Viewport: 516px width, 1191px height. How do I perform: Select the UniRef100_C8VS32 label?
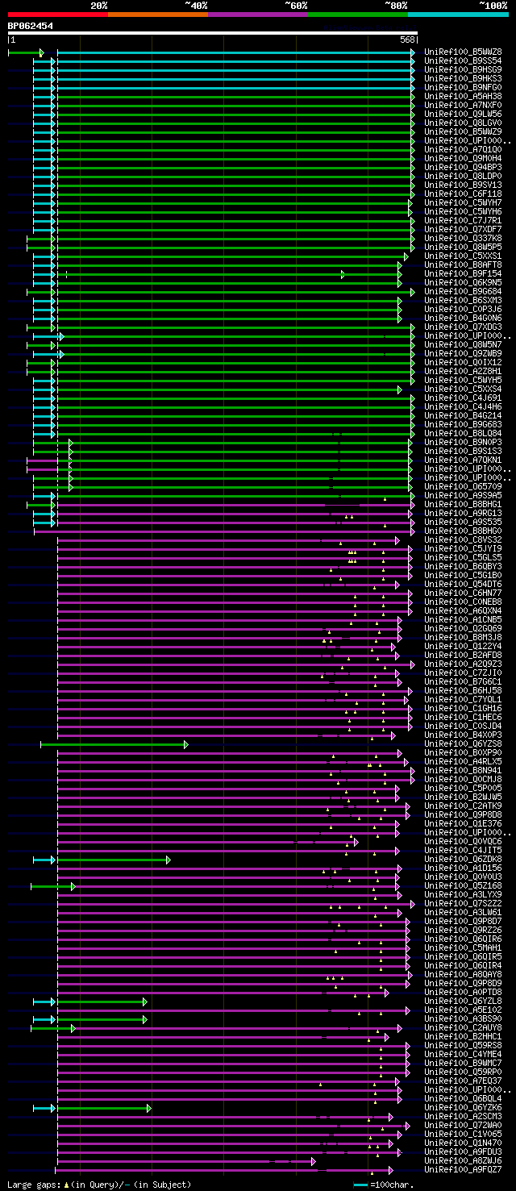[463, 539]
